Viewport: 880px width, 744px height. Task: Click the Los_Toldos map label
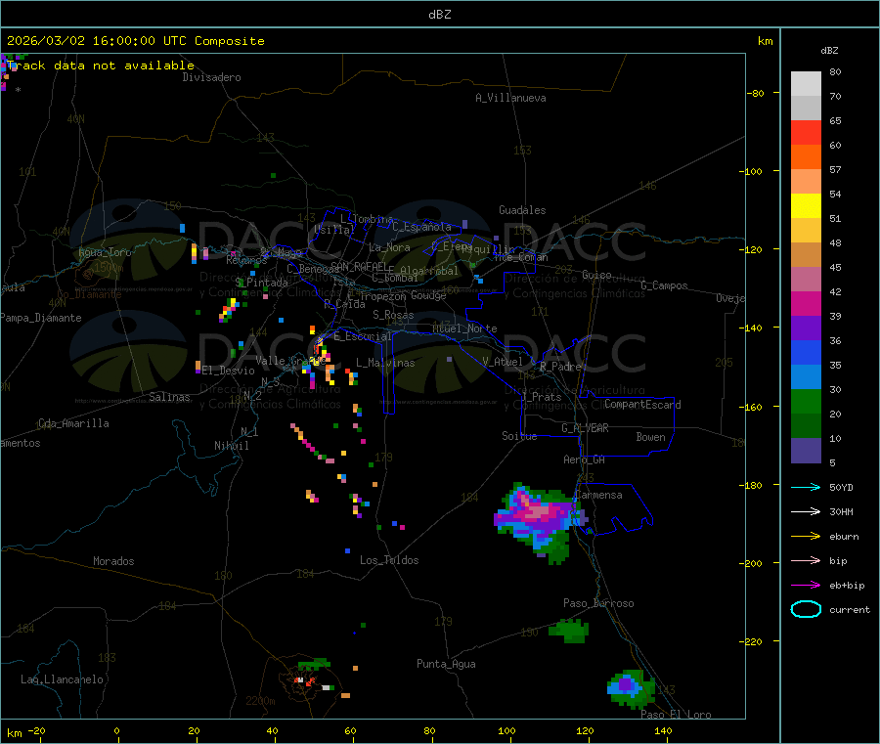[x=389, y=560]
